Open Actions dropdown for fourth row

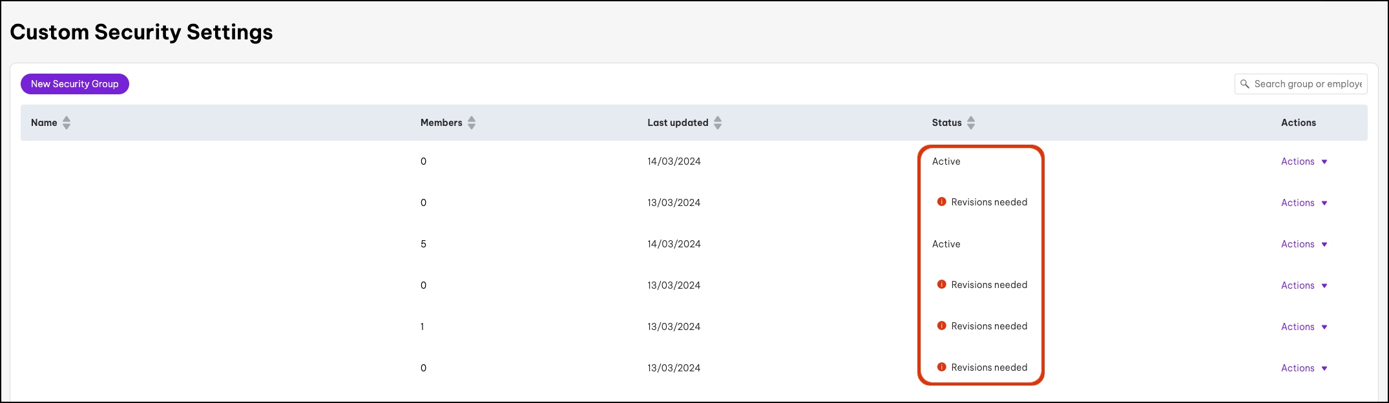[x=1304, y=285]
